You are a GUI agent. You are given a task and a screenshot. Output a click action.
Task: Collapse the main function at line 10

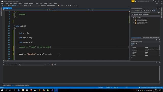click(14, 26)
